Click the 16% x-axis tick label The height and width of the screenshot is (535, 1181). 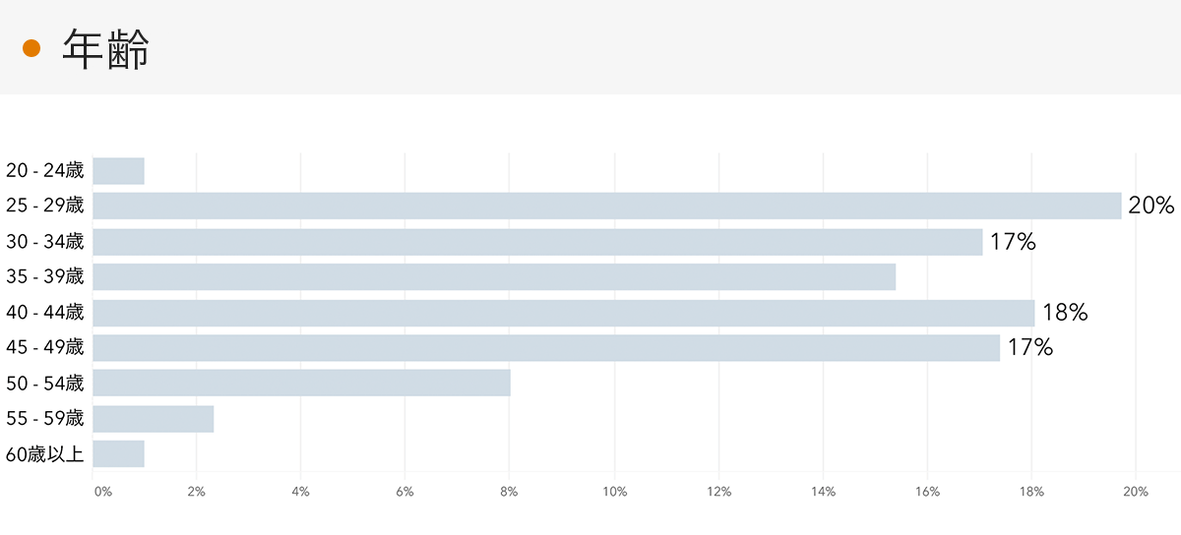[x=927, y=492]
